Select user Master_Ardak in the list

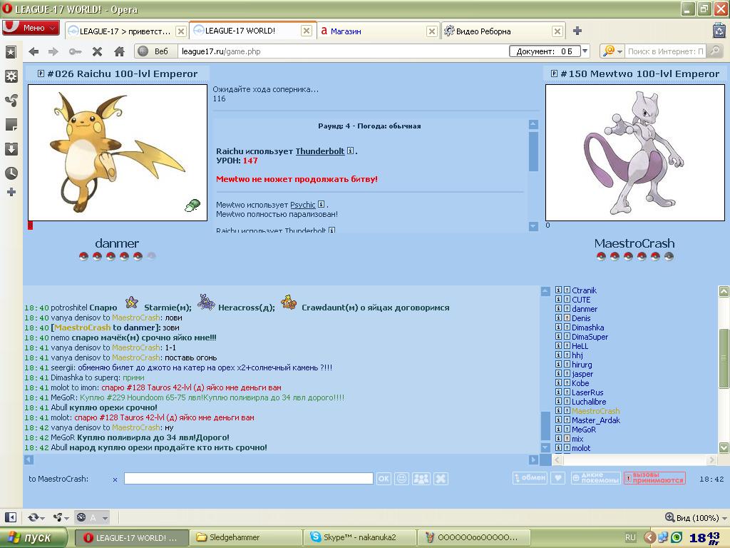[596, 420]
